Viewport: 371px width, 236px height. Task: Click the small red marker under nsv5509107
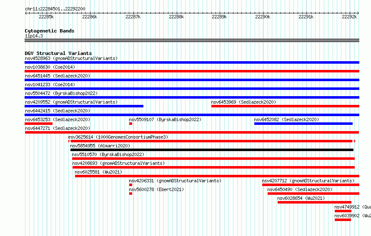130,124
